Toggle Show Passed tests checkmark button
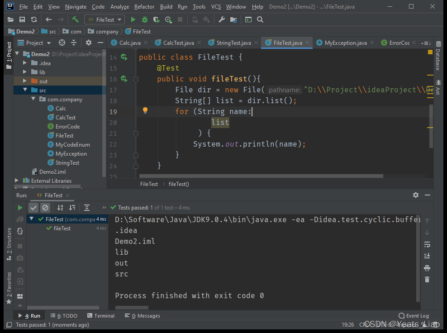 33,208
